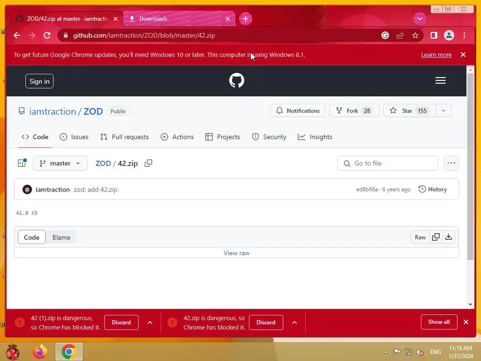
Task: Open the Learn more link
Action: coord(436,55)
